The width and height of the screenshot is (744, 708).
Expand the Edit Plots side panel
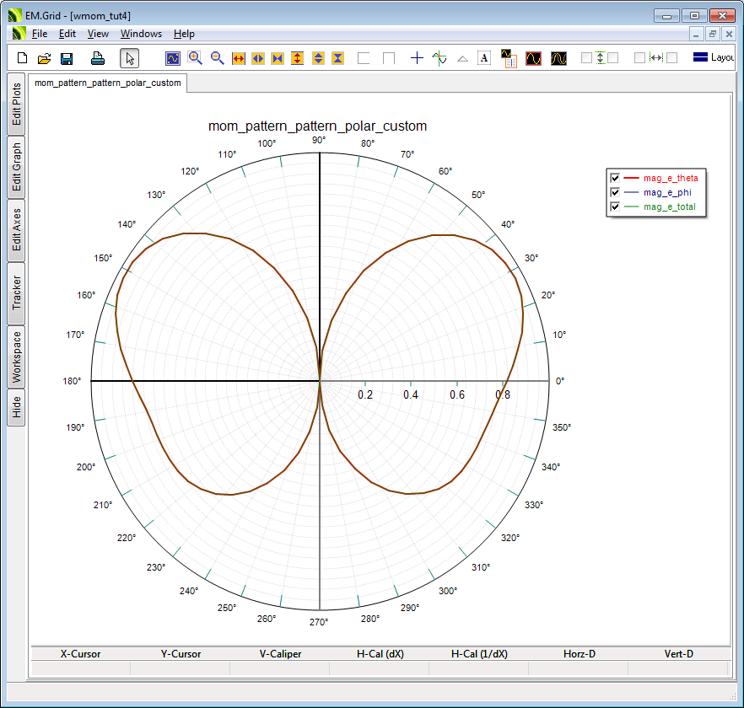click(16, 105)
